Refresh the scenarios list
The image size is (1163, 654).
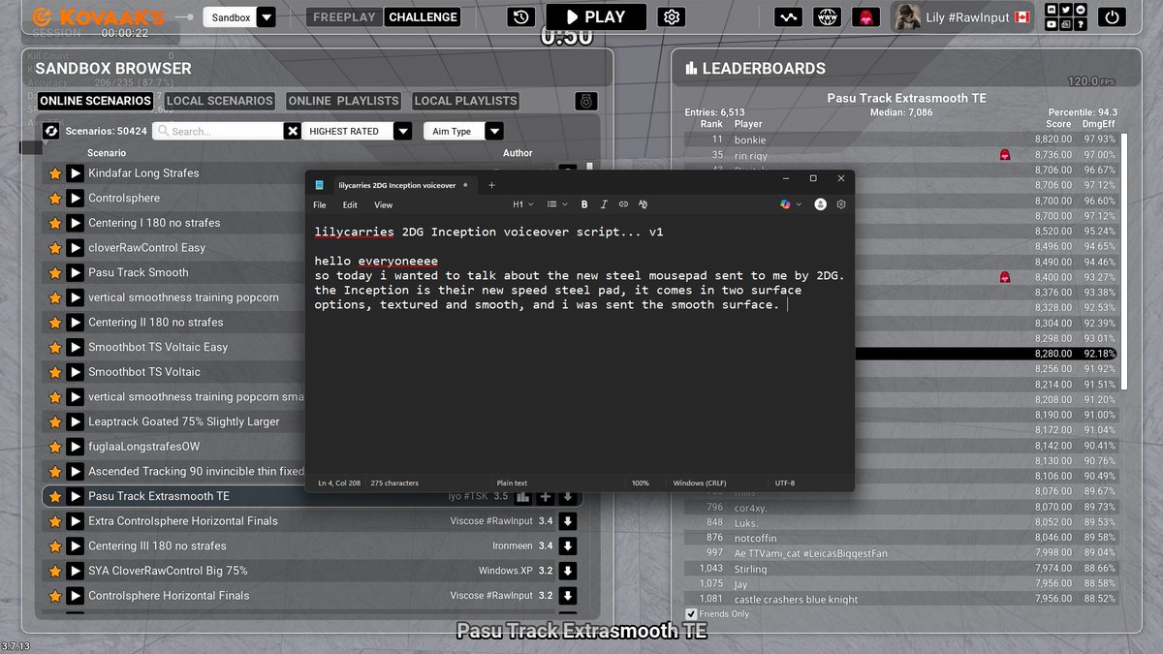coord(50,131)
